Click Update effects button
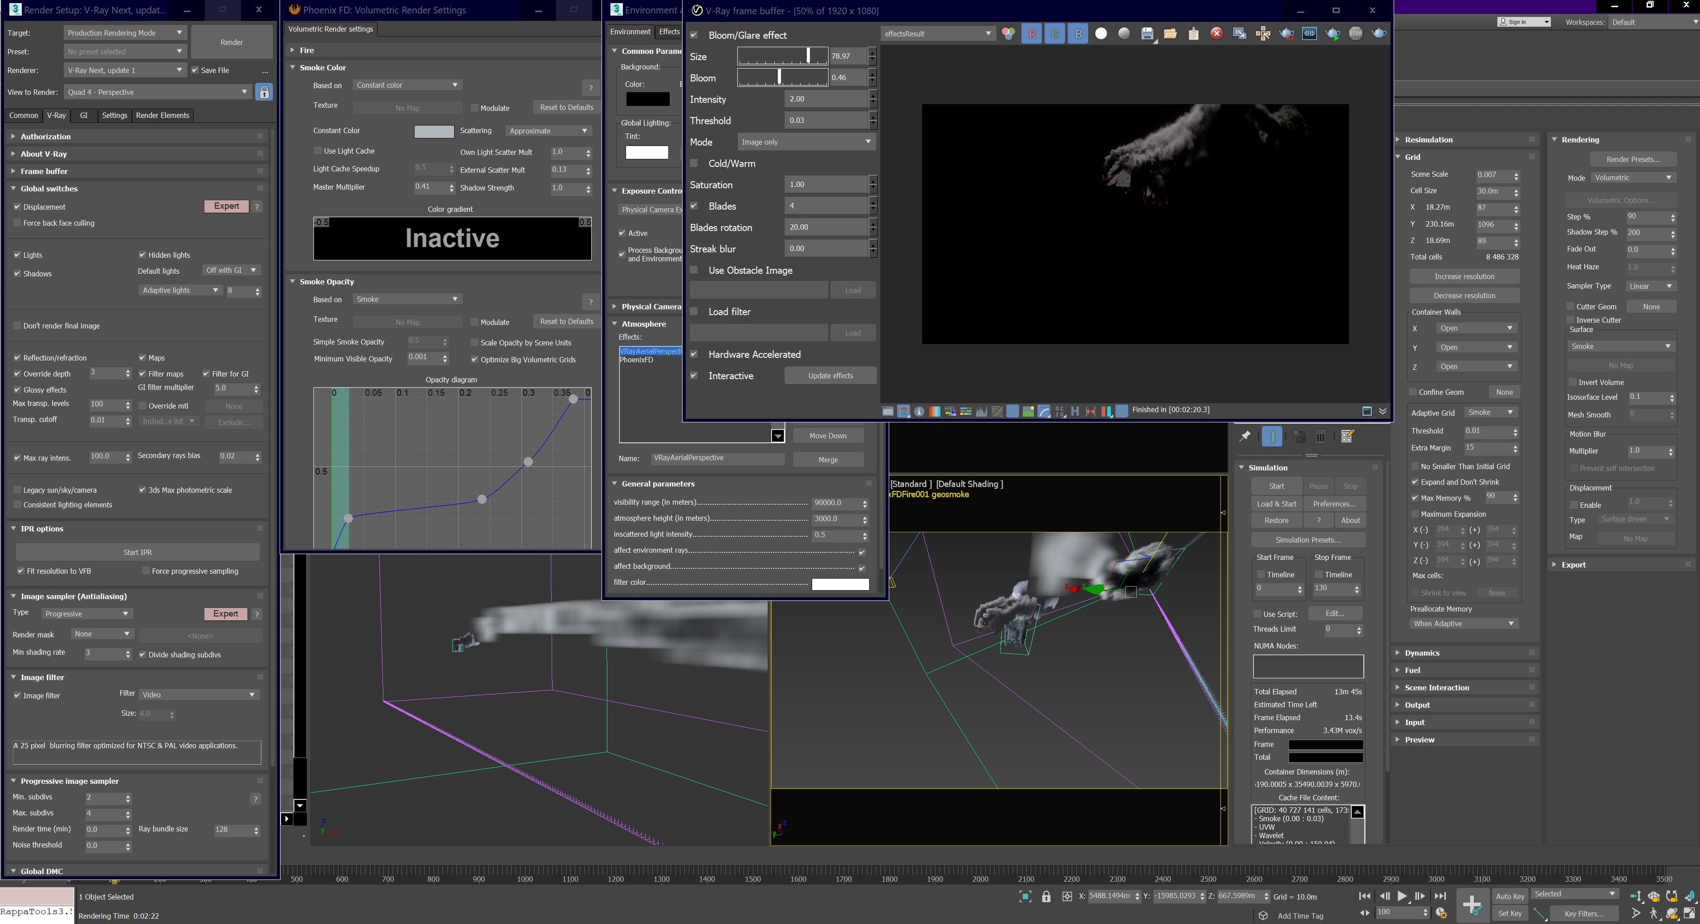Image resolution: width=1700 pixels, height=924 pixels. [830, 376]
